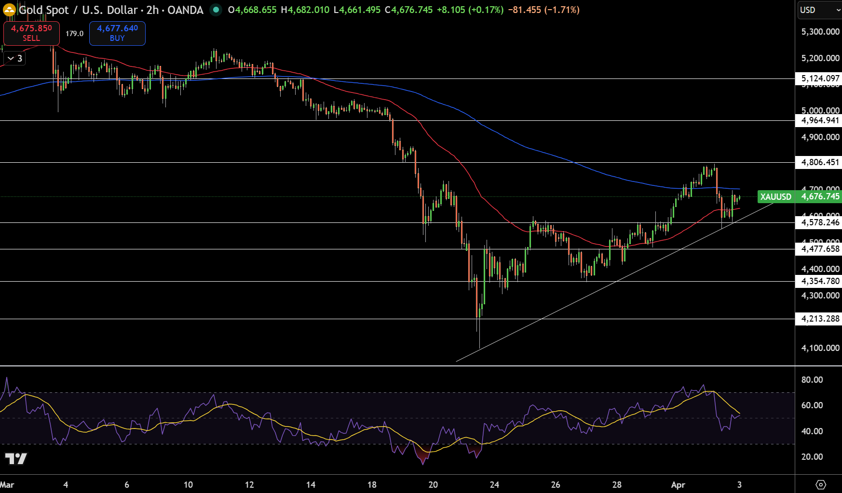Click the current price tag 4,676.745 on axis

pyautogui.click(x=819, y=196)
